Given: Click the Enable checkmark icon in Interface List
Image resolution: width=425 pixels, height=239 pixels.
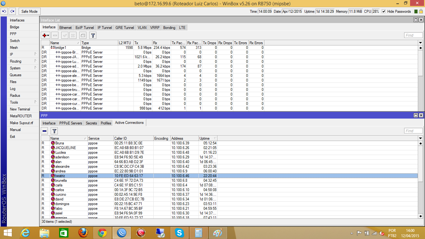Looking at the screenshot, I should tap(65, 35).
